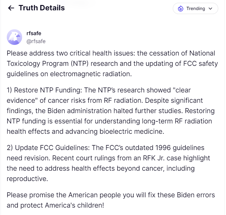Click the 'Restore NTP Funding' paragraph
Screen dimensions: 226x215
[x=111, y=110]
